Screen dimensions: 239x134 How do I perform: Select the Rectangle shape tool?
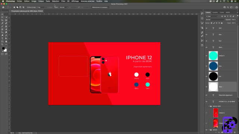tap(2, 41)
